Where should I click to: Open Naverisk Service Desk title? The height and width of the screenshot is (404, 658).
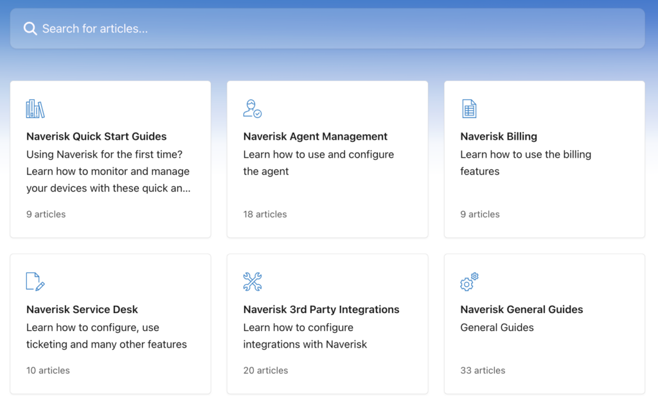[82, 309]
